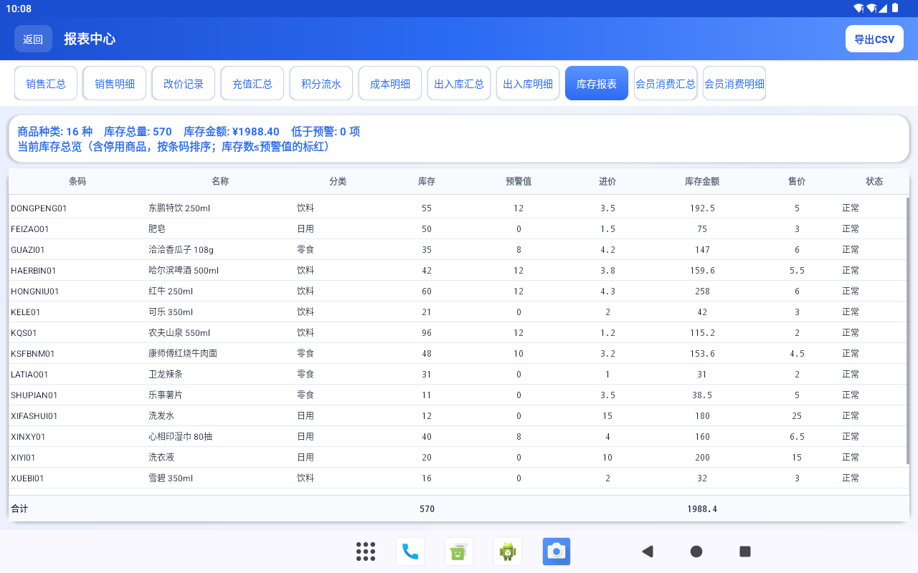Switch to 销售汇总 tab
The width and height of the screenshot is (918, 573).
(46, 84)
